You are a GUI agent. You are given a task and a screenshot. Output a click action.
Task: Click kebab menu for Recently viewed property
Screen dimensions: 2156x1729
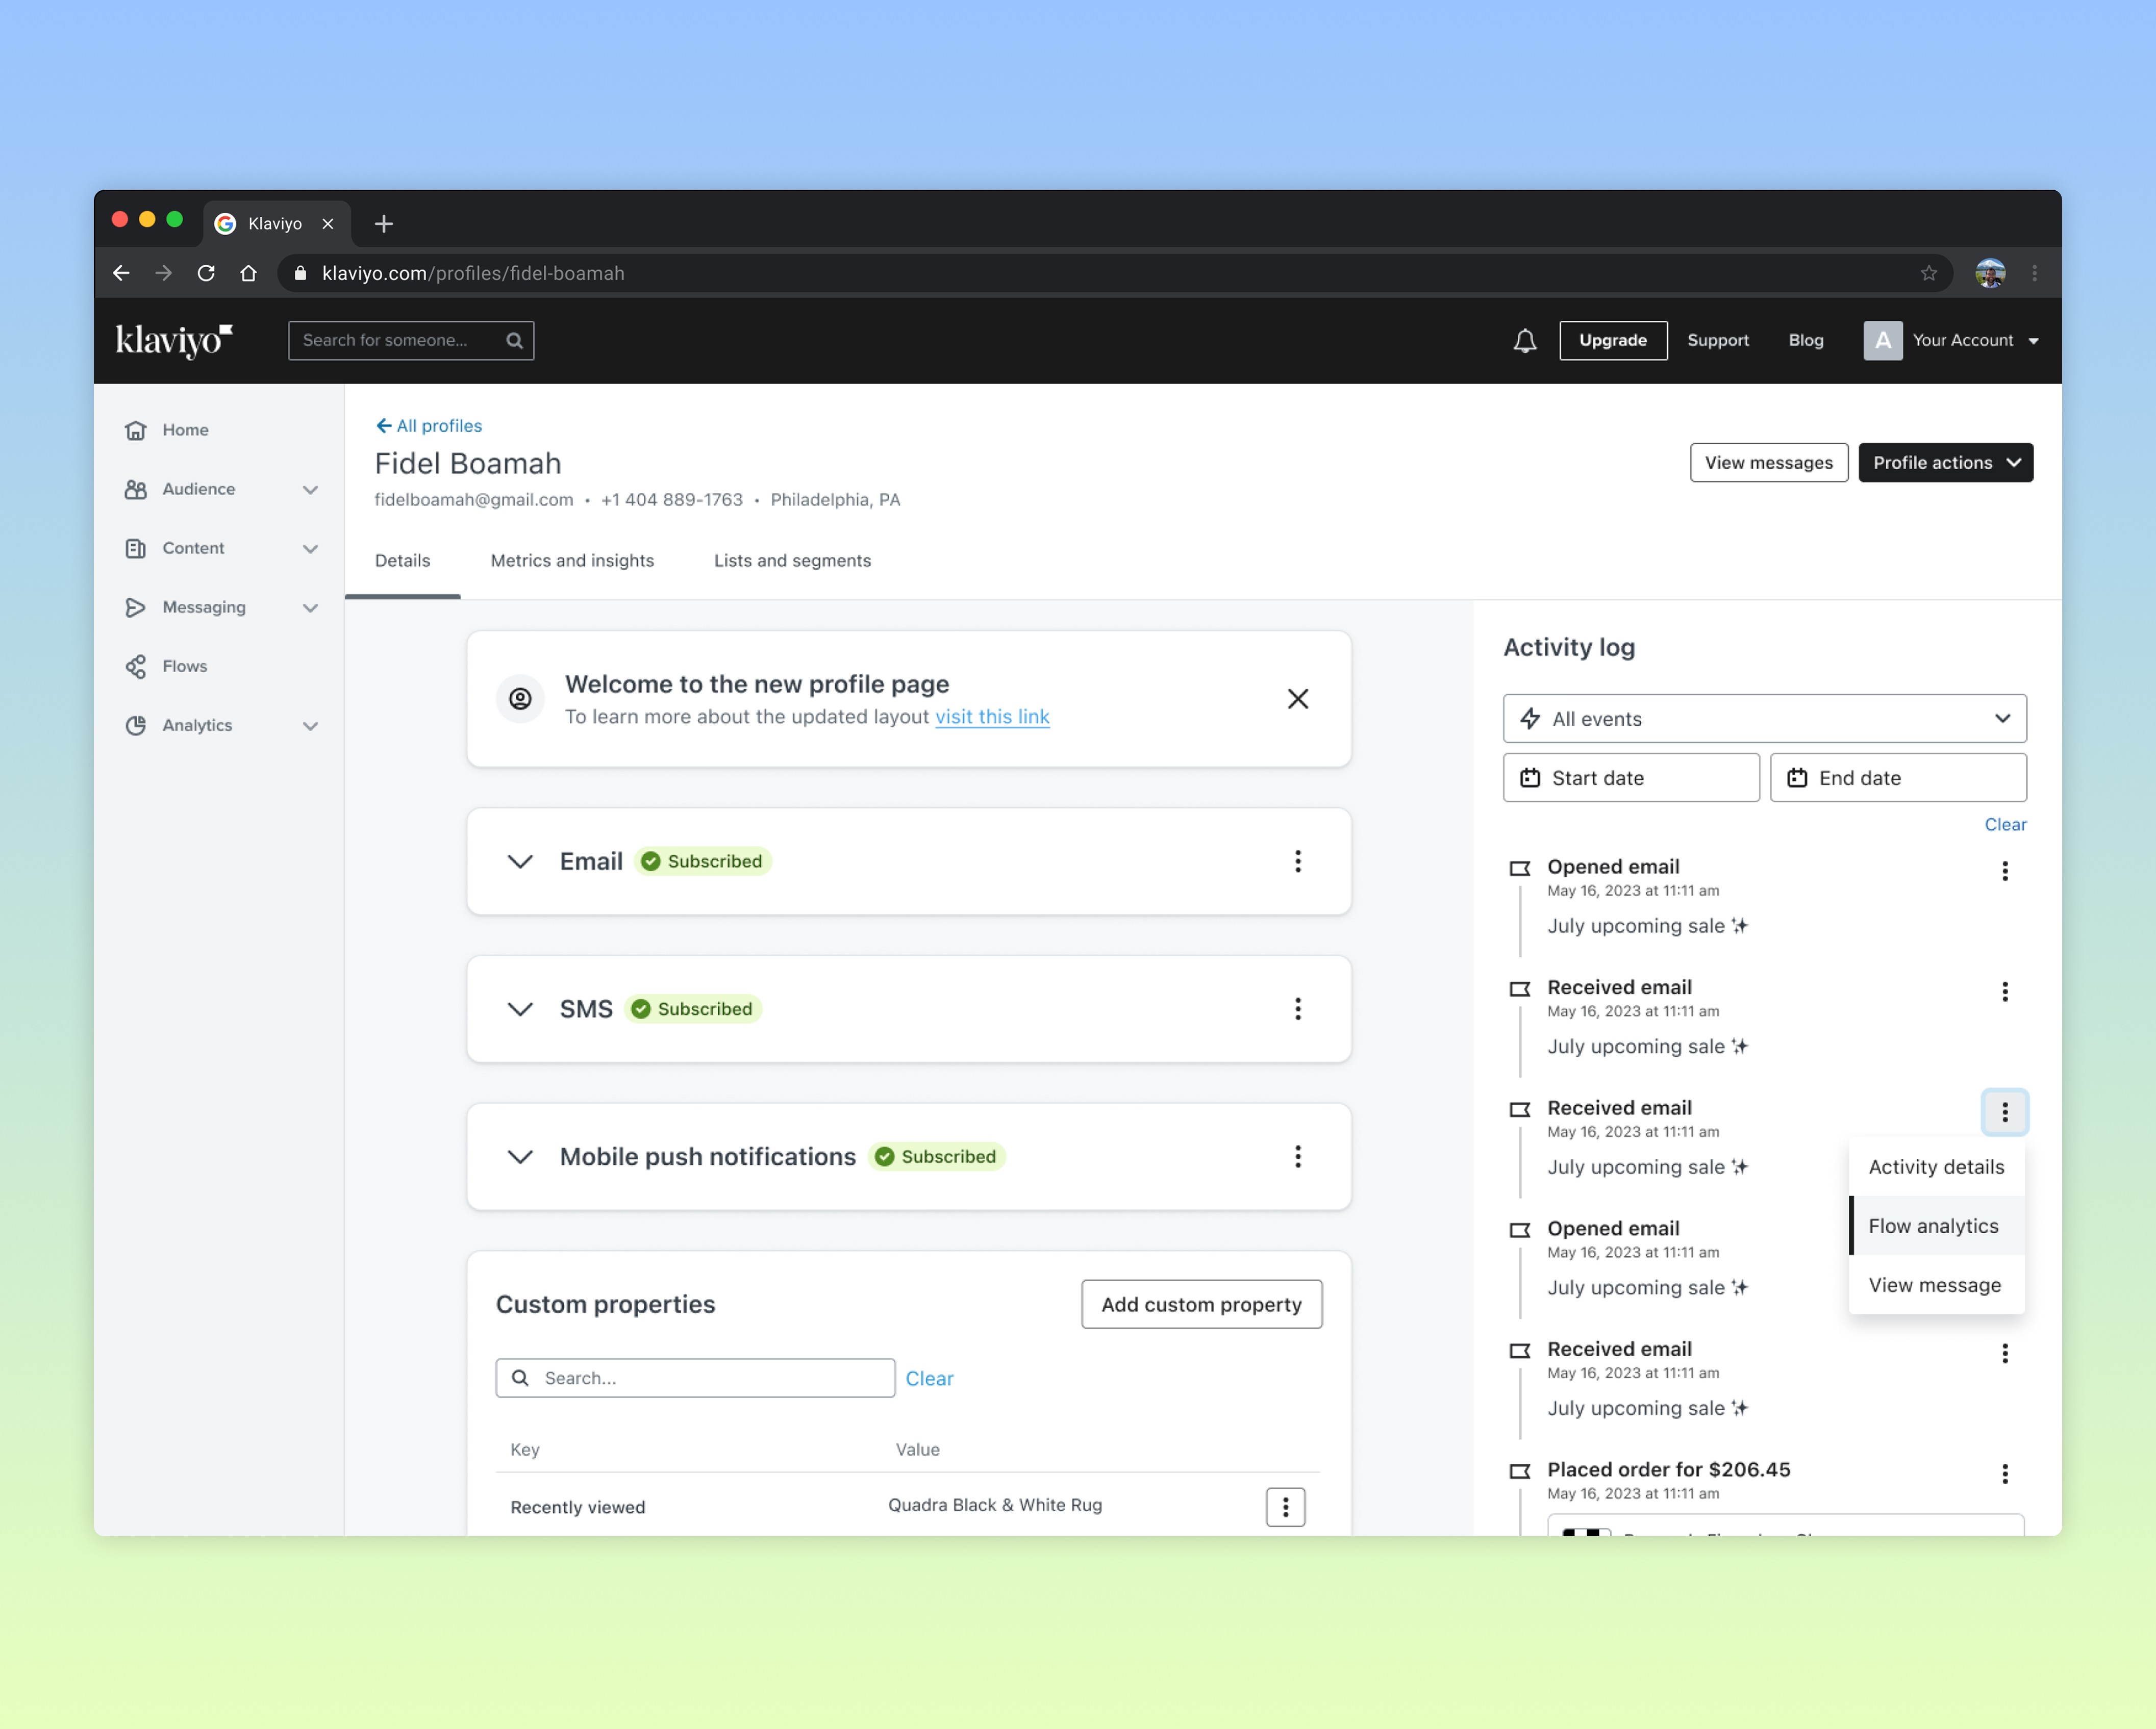[1285, 1506]
